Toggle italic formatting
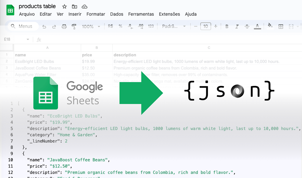This screenshot has height=178, width=302. point(237,26)
